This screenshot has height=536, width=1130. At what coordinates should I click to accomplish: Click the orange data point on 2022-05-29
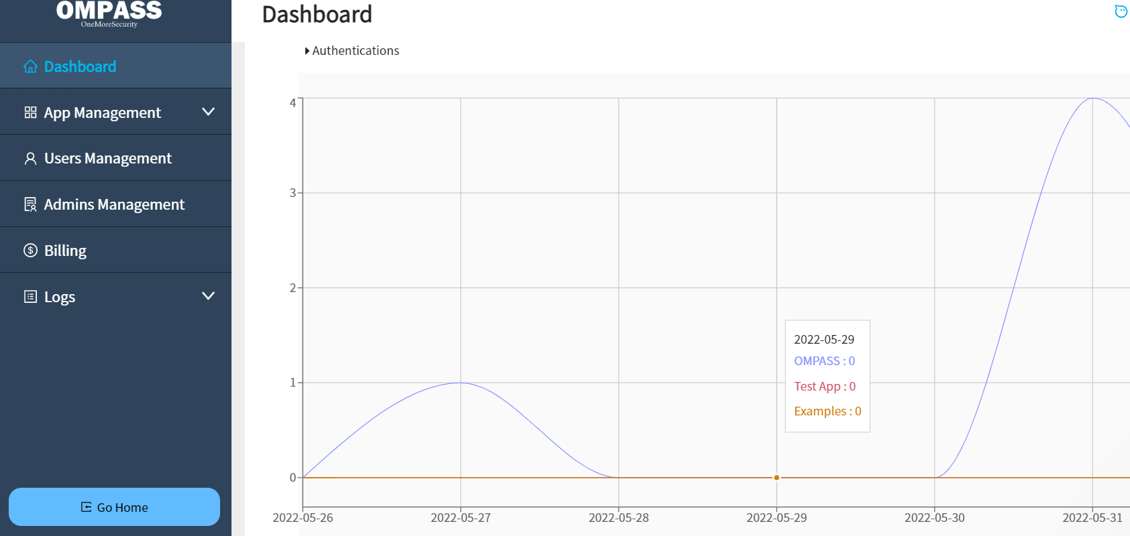(x=776, y=478)
